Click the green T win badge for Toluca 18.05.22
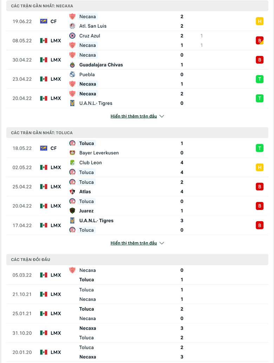 coord(260,148)
